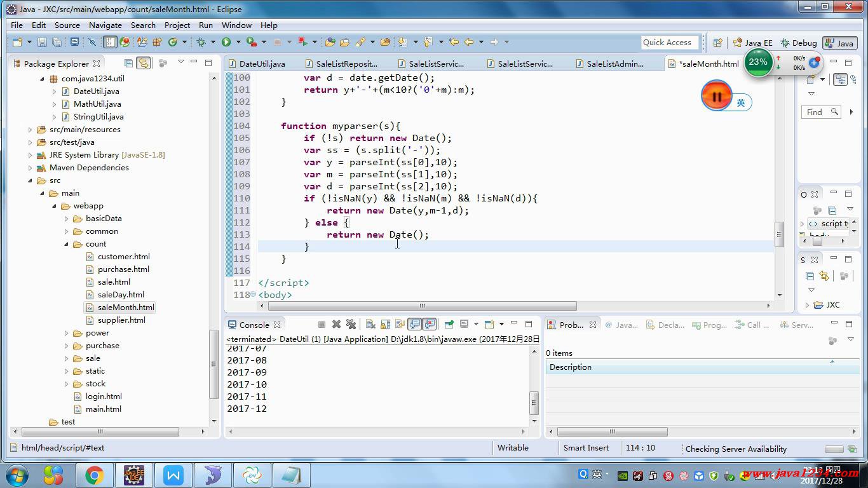Expand the JXC node in Servers panel

pos(807,305)
